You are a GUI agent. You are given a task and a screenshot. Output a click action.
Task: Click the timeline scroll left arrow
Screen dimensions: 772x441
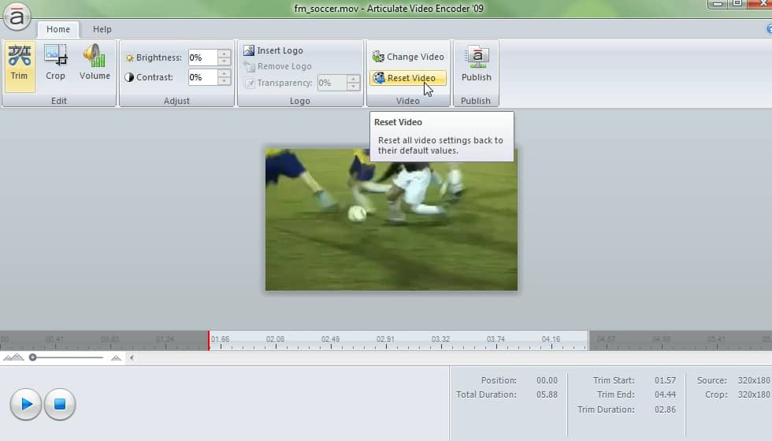(132, 358)
